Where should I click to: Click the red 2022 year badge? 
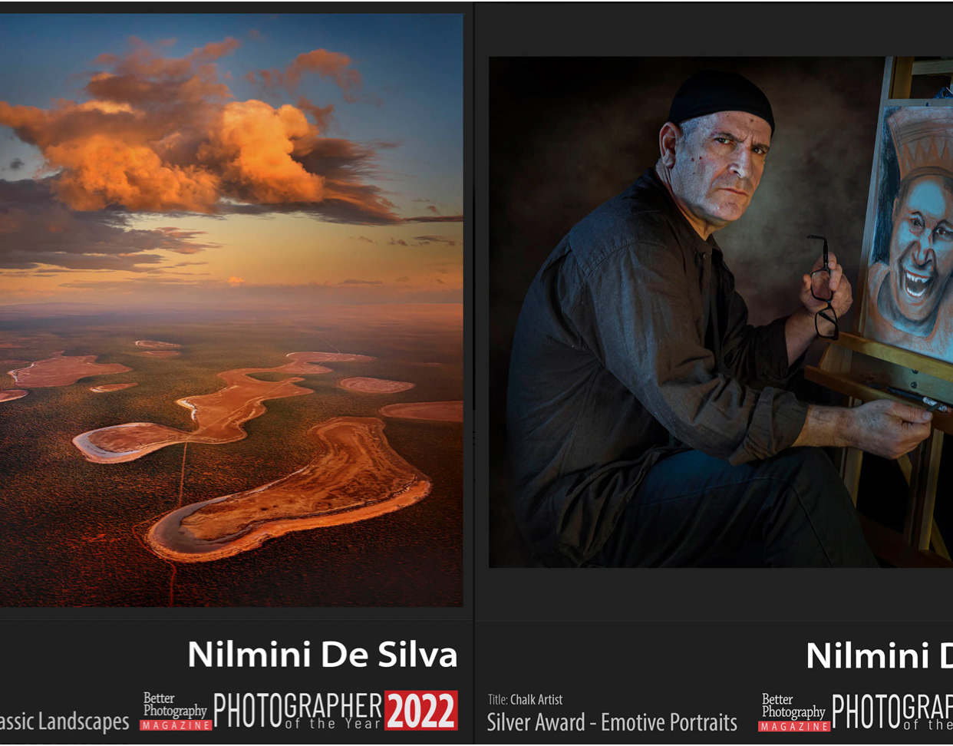coord(420,711)
